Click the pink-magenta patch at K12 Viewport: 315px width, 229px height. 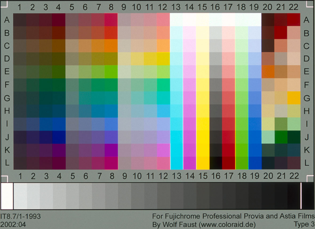[163, 150]
